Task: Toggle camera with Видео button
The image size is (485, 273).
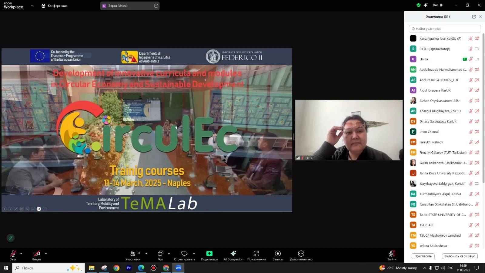Action: [x=37, y=254]
